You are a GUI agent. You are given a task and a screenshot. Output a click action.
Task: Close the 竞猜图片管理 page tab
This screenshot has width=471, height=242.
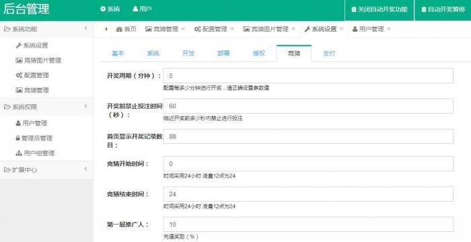click(293, 29)
